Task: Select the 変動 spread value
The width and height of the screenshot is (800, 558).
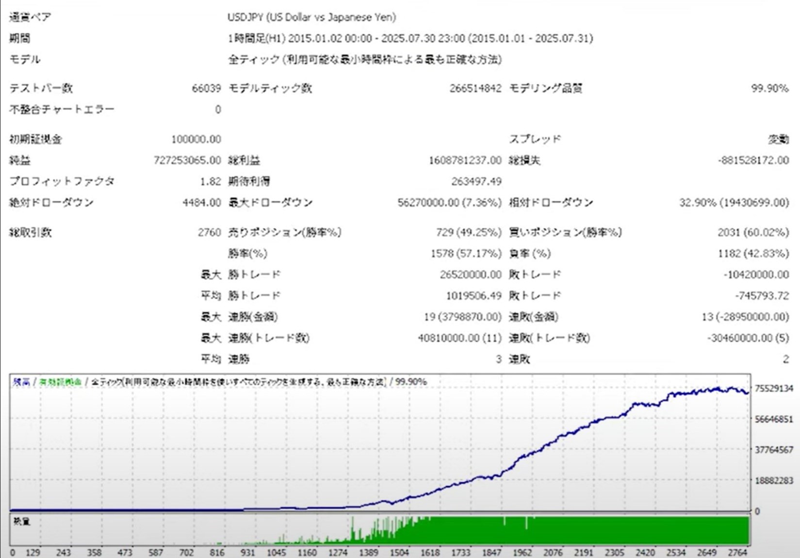Action: click(778, 140)
